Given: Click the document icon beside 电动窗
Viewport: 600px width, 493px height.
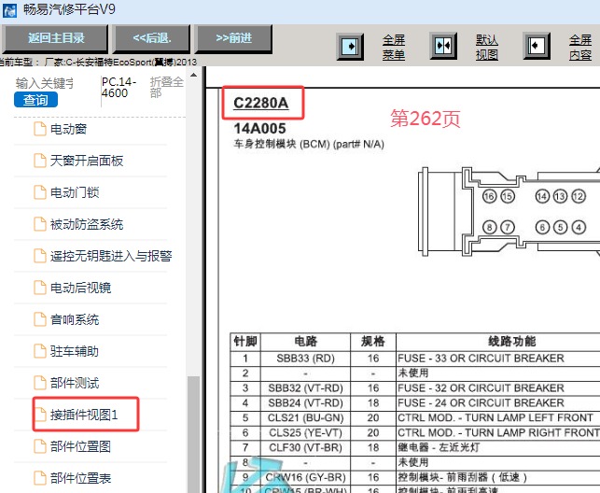Looking at the screenshot, I should pos(40,129).
